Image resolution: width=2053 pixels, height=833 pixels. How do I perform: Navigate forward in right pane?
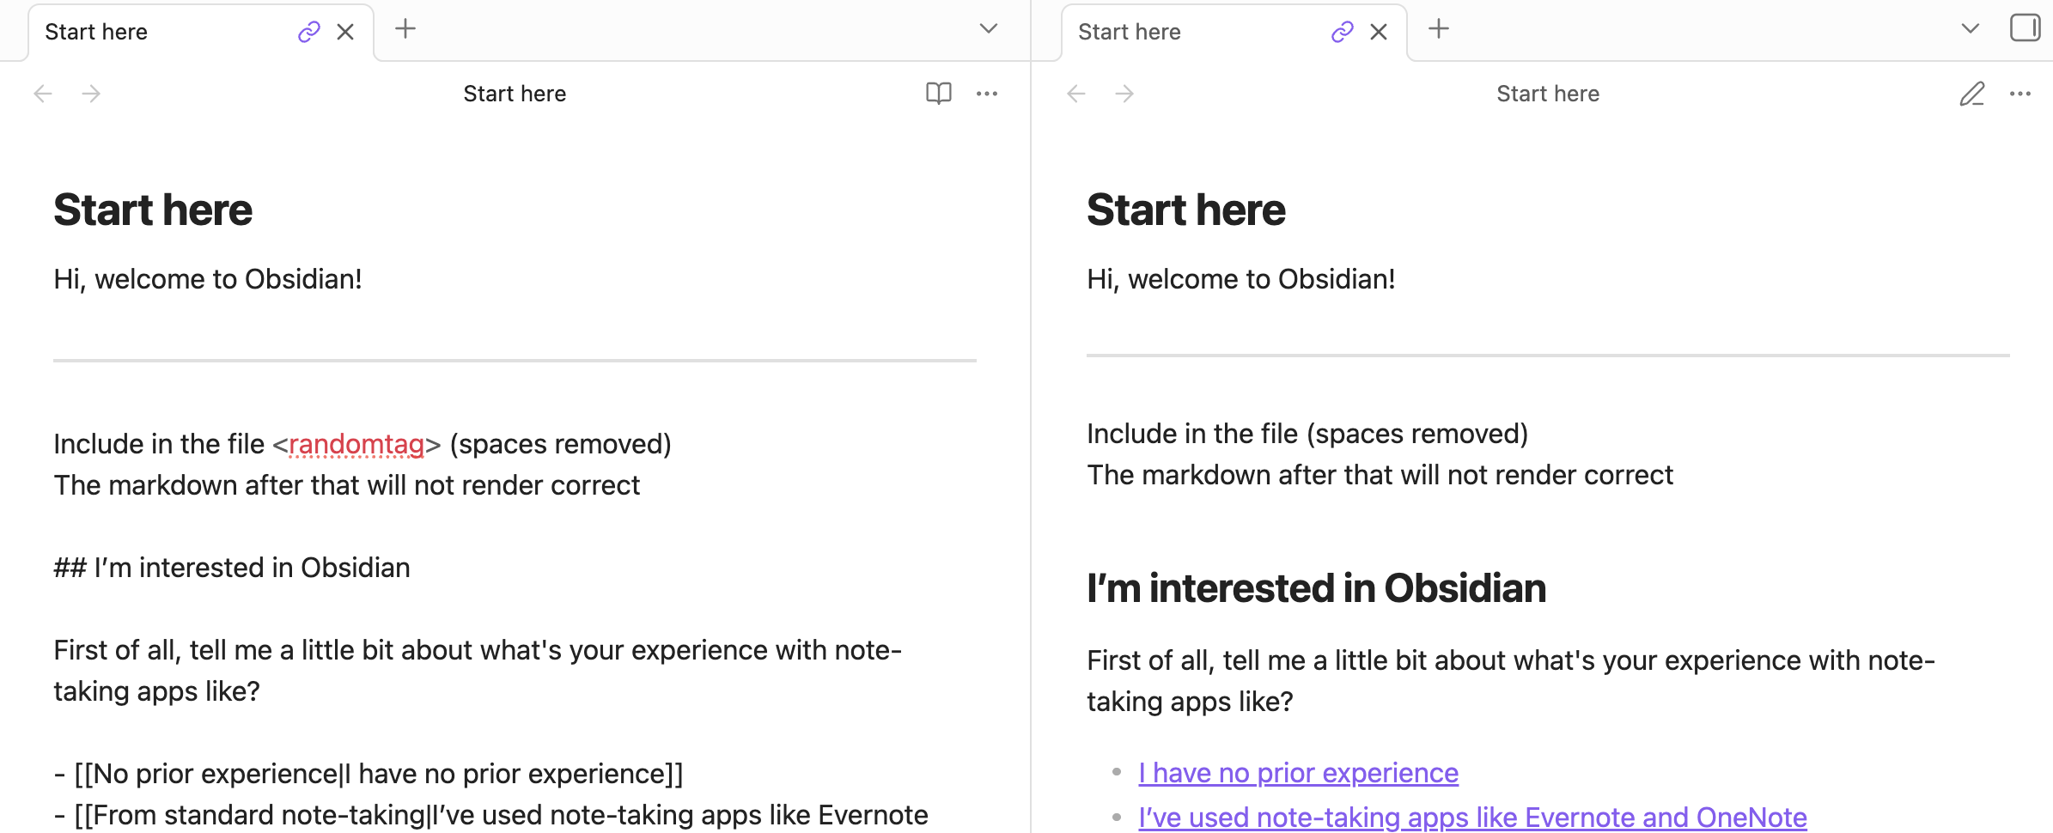pos(1124,94)
